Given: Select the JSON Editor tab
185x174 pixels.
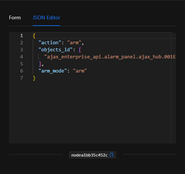Looking at the screenshot, I should [x=46, y=18].
